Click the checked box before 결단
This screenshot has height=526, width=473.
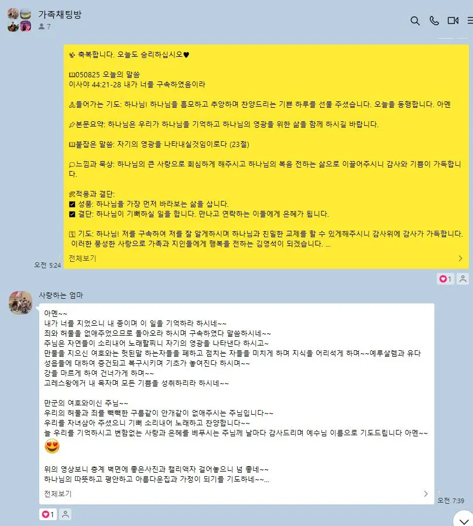(72, 214)
